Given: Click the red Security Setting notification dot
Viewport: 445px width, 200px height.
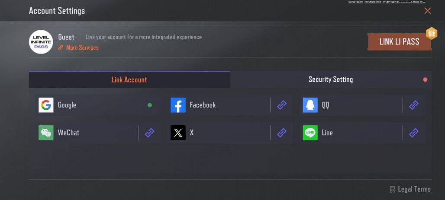Looking at the screenshot, I should 425,79.
